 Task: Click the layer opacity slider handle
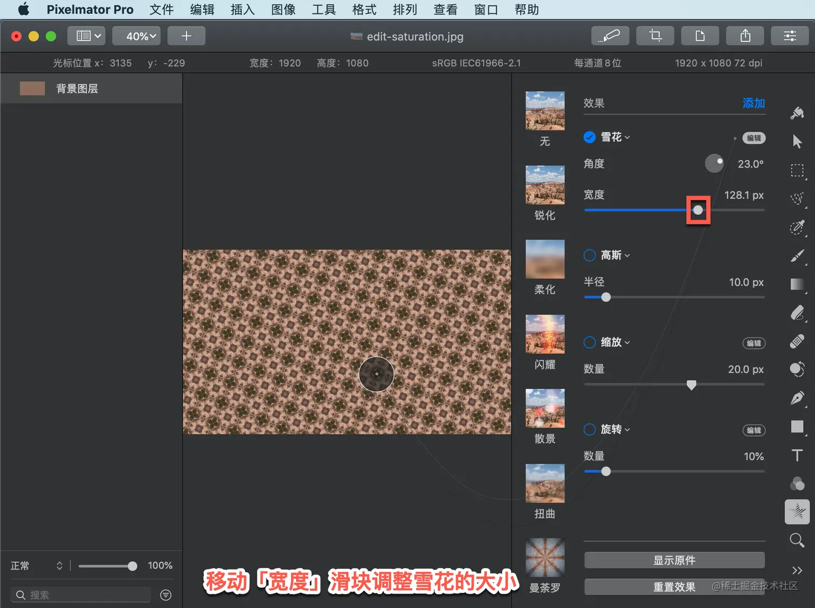(x=132, y=566)
